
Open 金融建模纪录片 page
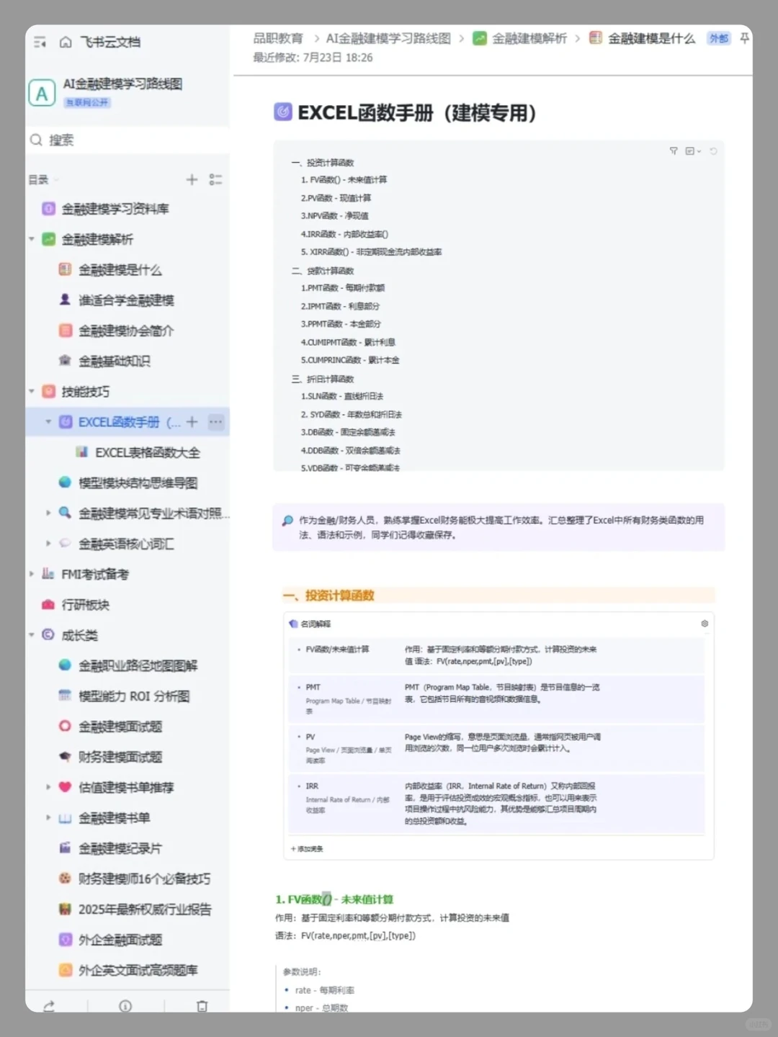pyautogui.click(x=120, y=848)
